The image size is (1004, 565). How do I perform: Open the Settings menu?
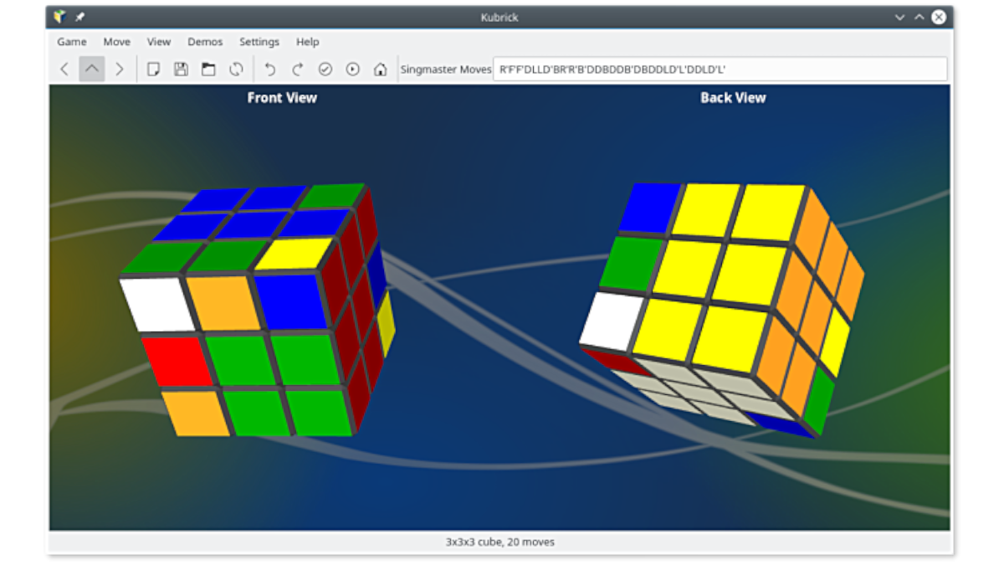coord(259,41)
